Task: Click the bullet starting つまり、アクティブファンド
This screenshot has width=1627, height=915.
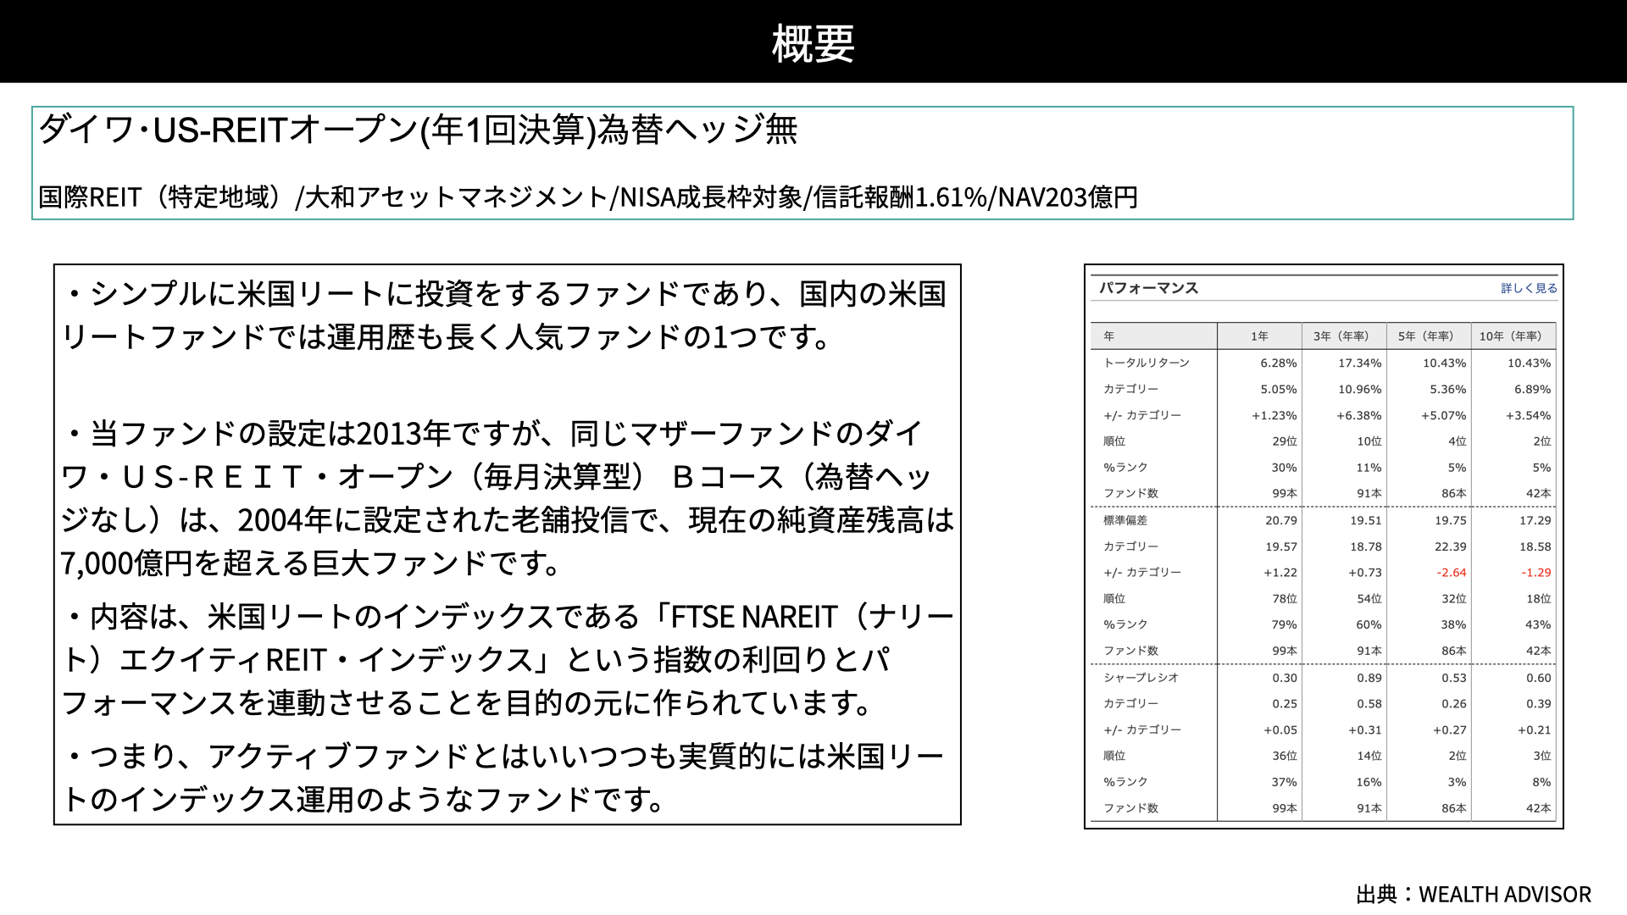Action: [x=503, y=777]
